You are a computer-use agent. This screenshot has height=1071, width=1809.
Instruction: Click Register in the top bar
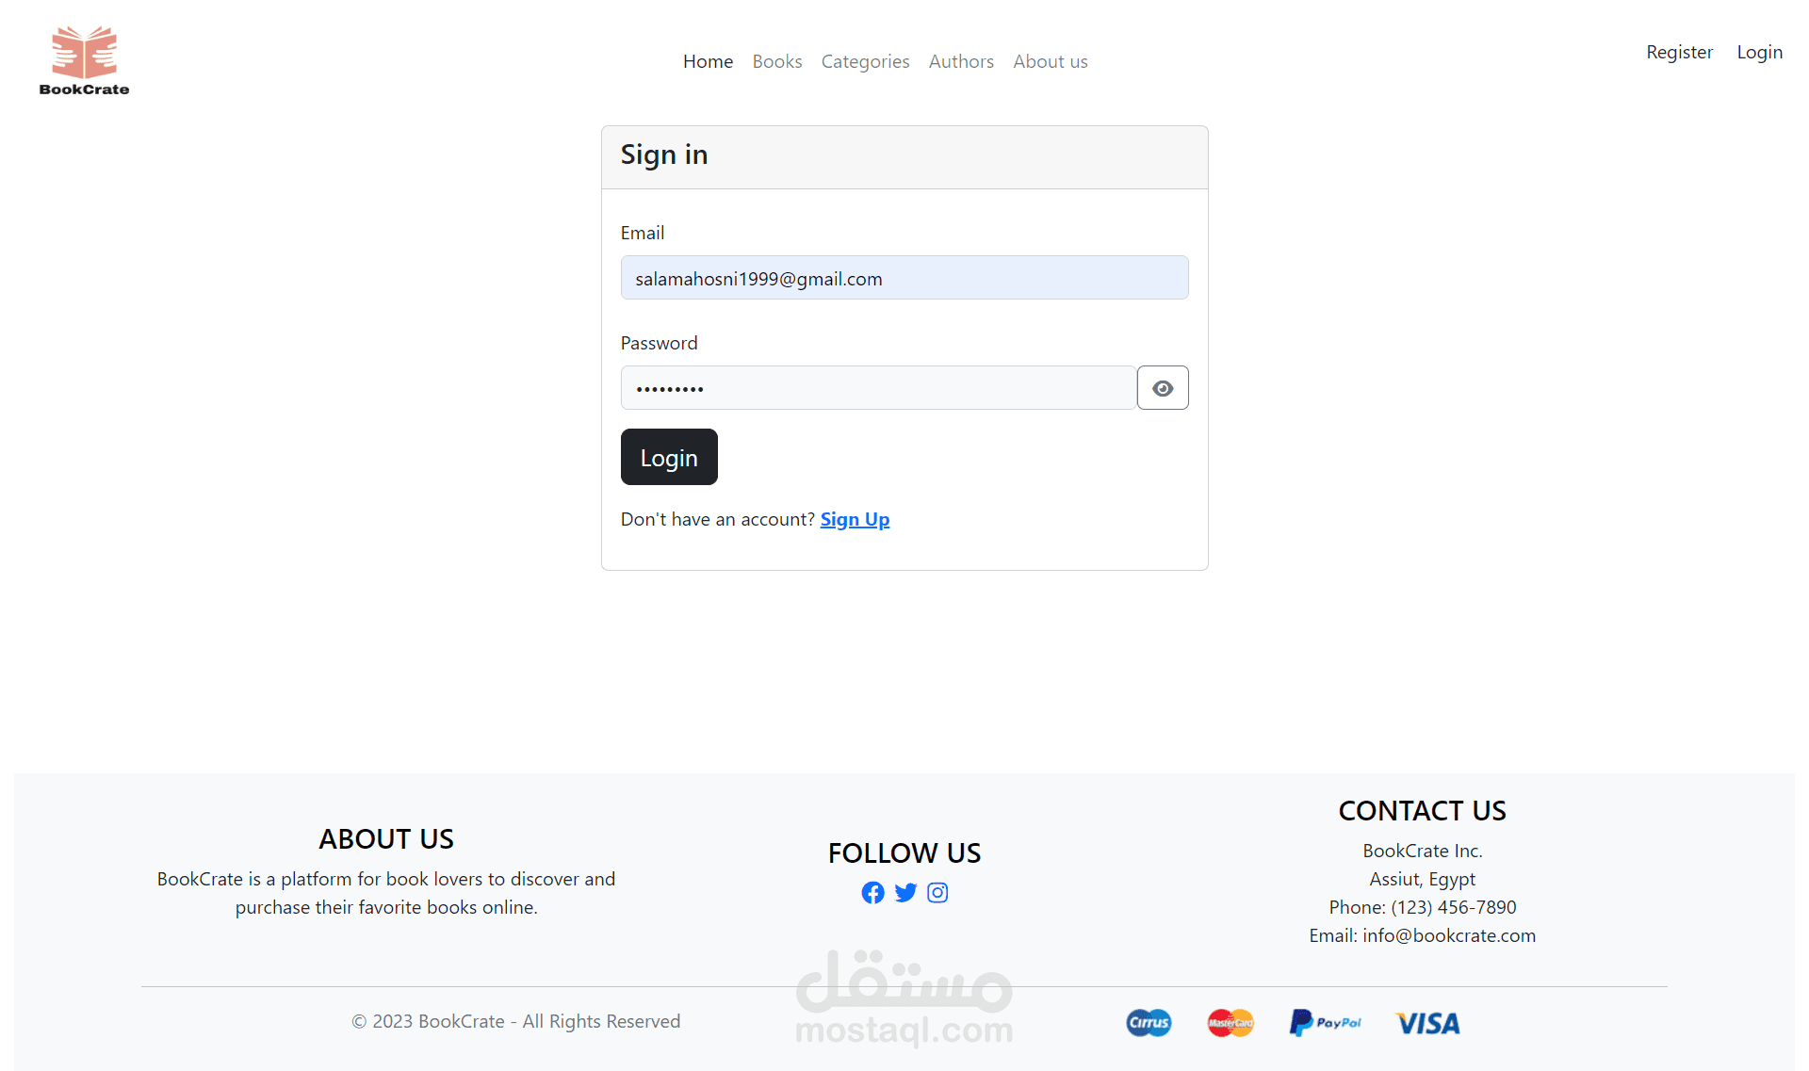tap(1679, 52)
